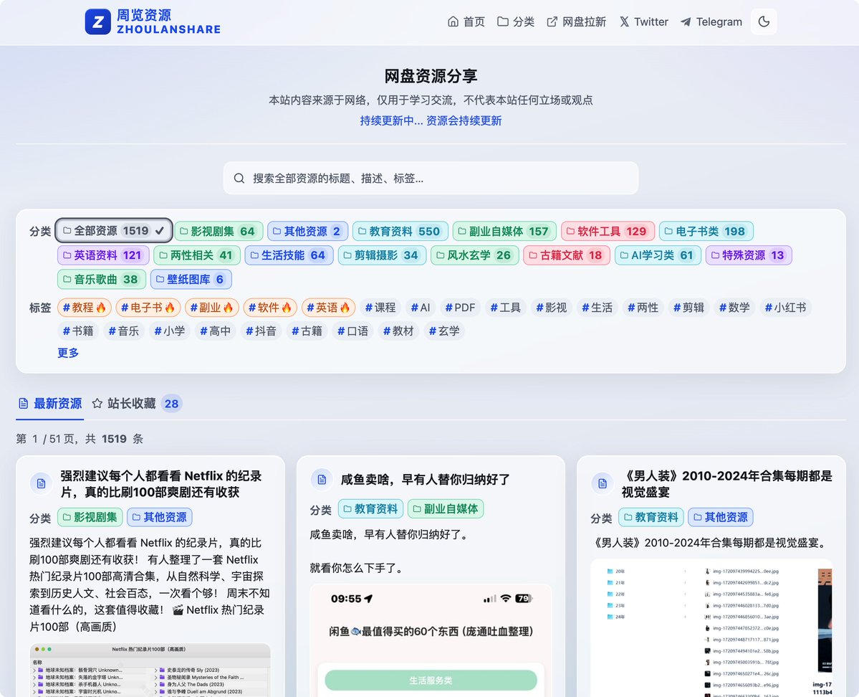Pick the #抖音 tag
The width and height of the screenshot is (859, 697).
pyautogui.click(x=261, y=331)
